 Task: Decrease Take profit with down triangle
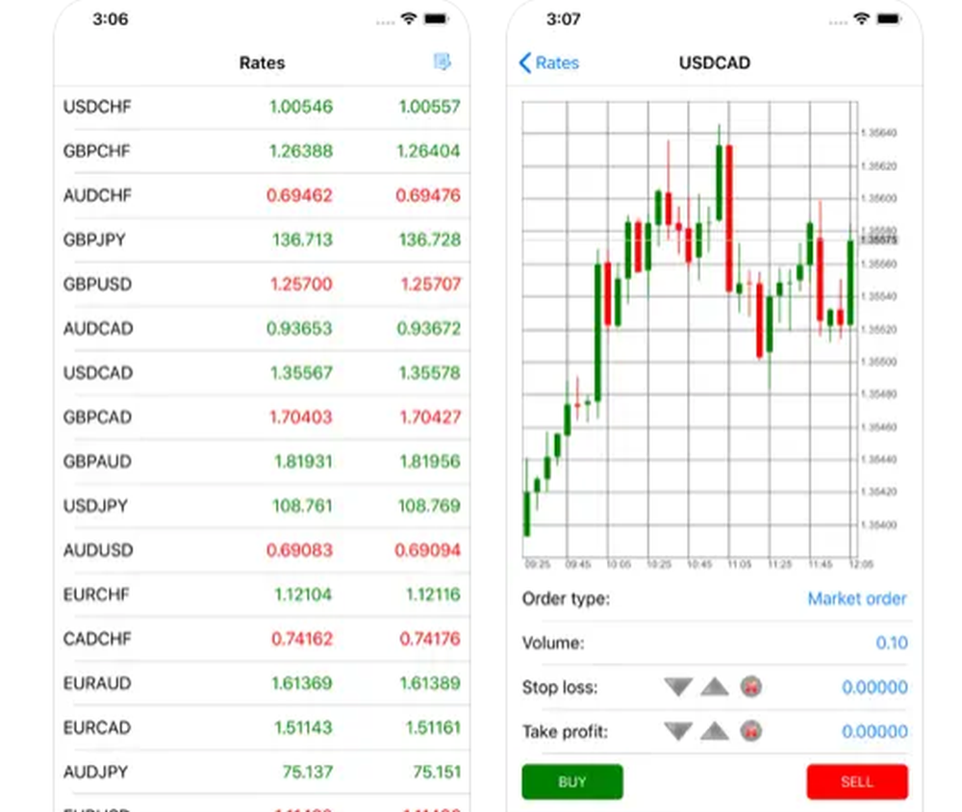[x=678, y=731]
